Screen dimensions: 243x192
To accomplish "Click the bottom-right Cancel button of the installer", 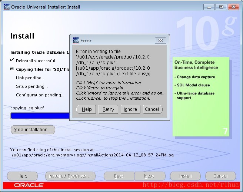I will pos(220,176).
